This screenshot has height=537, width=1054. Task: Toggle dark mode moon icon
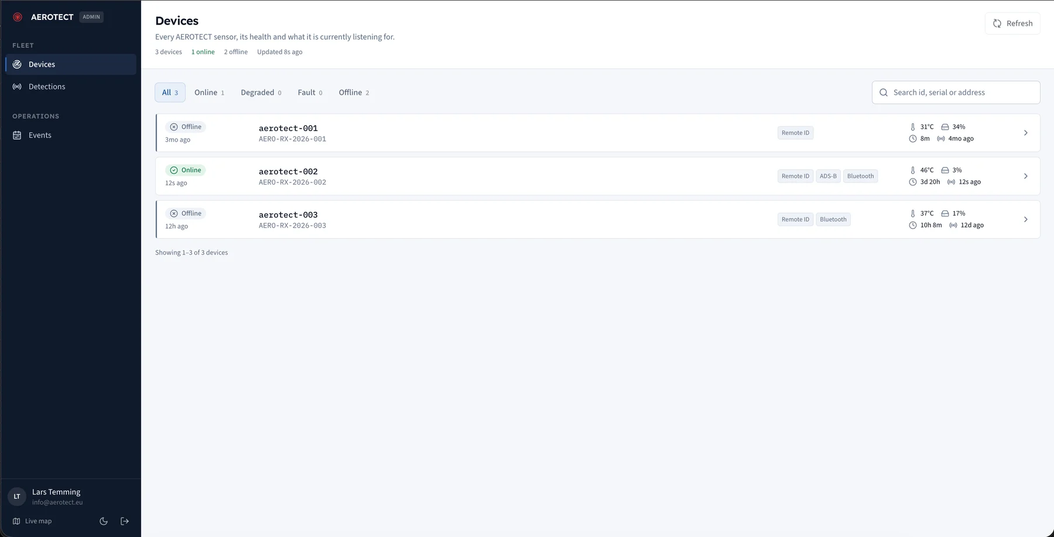tap(104, 521)
